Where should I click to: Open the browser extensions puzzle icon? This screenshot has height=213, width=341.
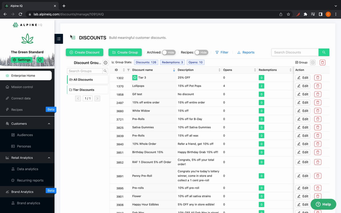click(x=305, y=14)
